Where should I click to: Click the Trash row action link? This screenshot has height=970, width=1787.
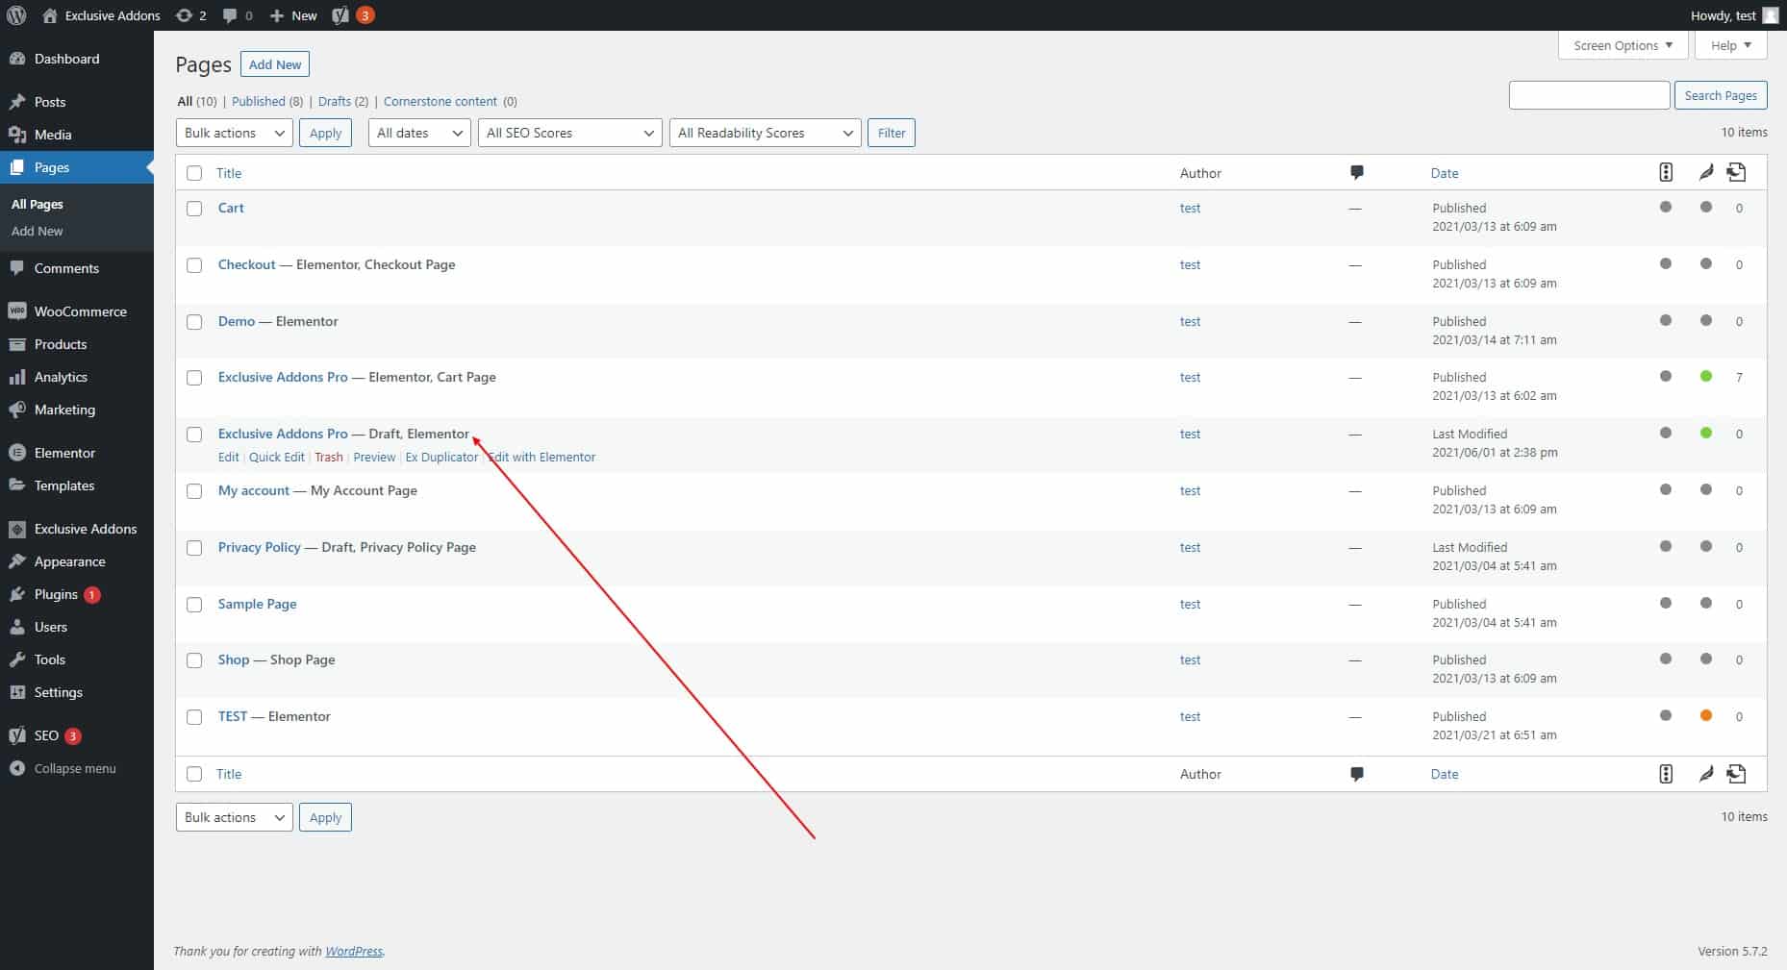[x=329, y=457]
